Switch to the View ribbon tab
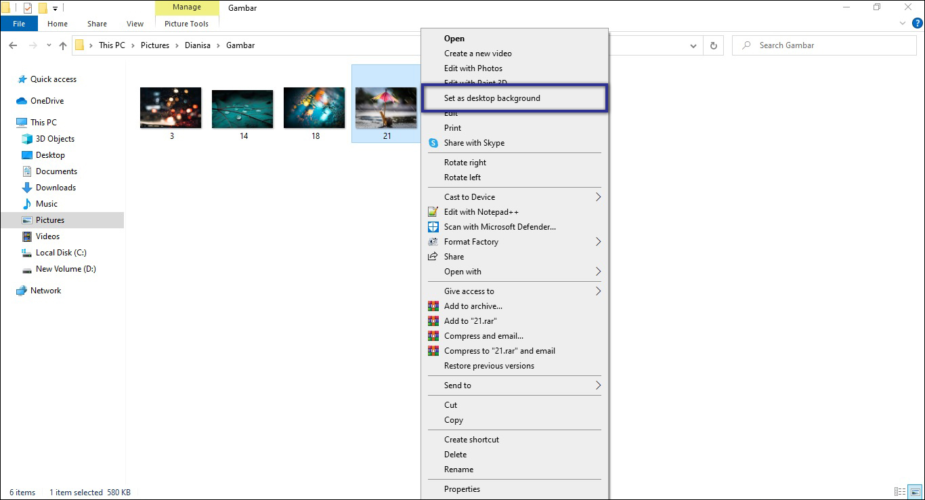 [134, 23]
